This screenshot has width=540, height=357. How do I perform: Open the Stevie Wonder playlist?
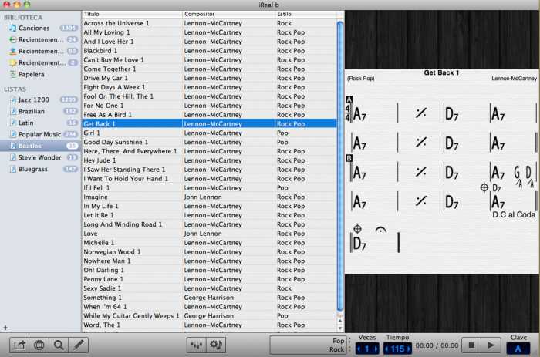41,157
